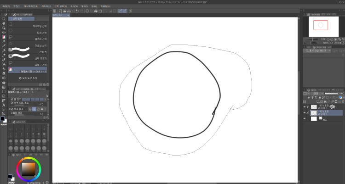This screenshot has width=345, height=184.
Task: Select layer 1 thumbnail in Layer panel
Action: coord(314,113)
